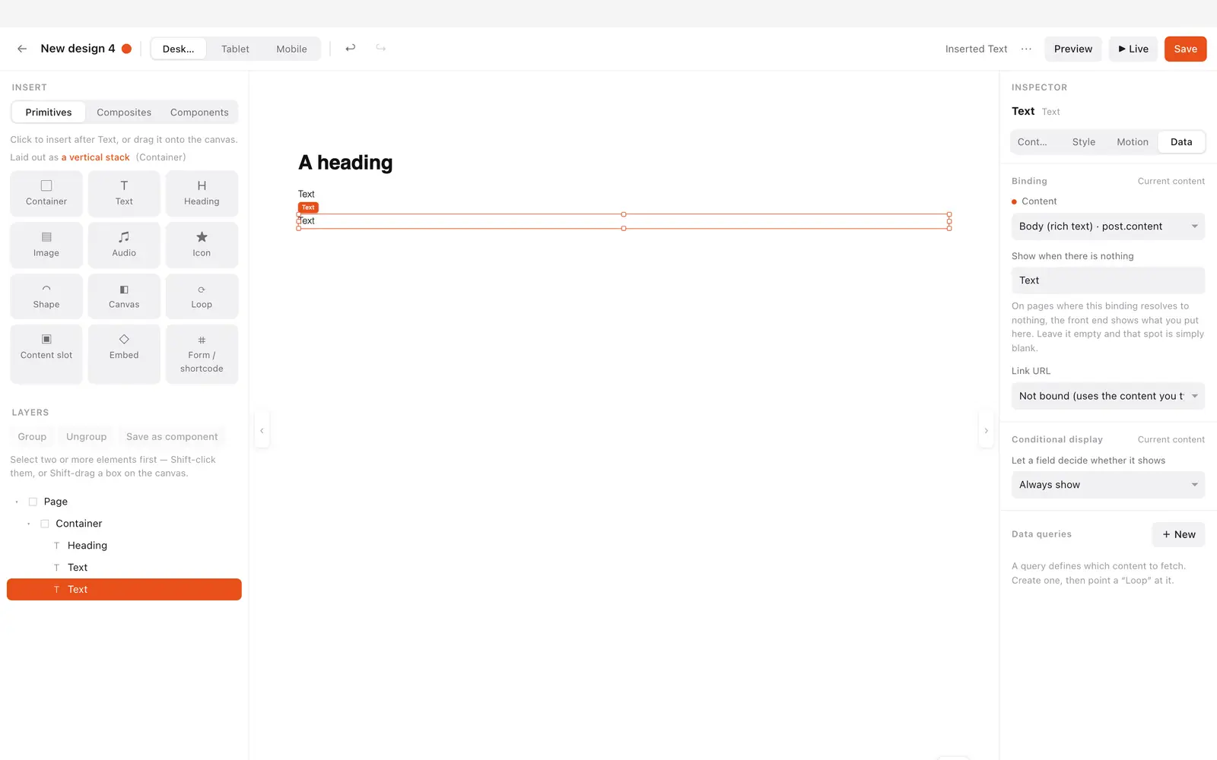Image resolution: width=1217 pixels, height=760 pixels.
Task: Go back using the left arrow
Action: [22, 49]
